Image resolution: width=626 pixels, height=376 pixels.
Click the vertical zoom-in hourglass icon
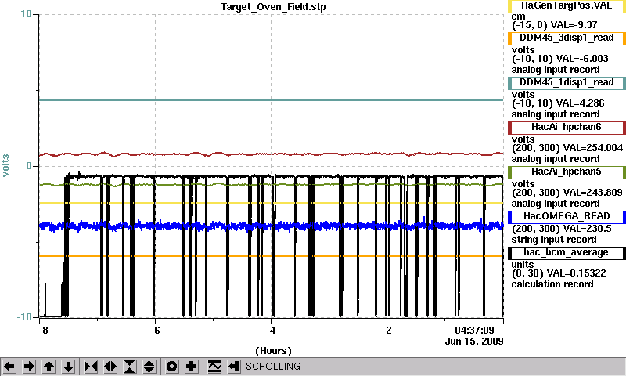click(130, 367)
